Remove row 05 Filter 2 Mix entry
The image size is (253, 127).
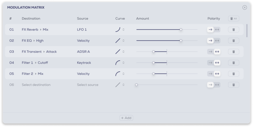tap(233, 74)
